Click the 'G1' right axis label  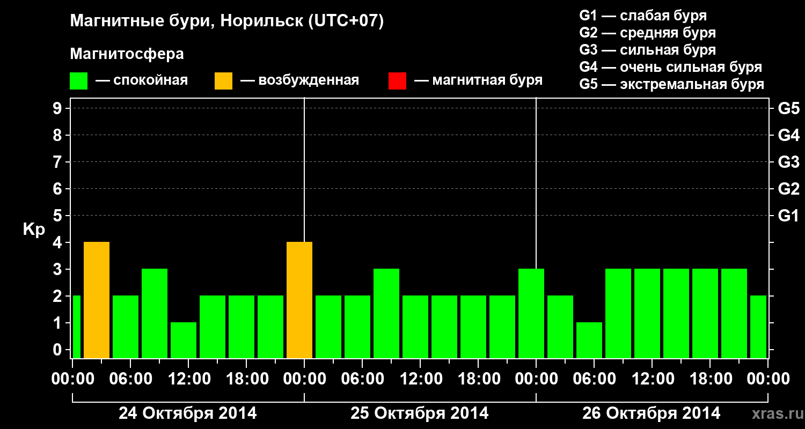[x=789, y=216]
